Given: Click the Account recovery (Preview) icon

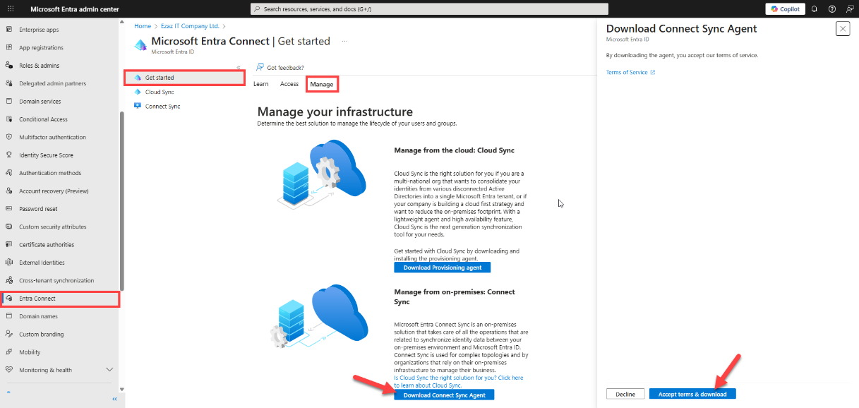Looking at the screenshot, I should (8, 191).
